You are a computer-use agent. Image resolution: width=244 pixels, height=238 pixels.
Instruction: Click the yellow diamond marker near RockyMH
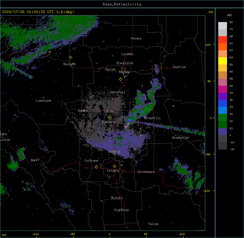(x=71, y=58)
